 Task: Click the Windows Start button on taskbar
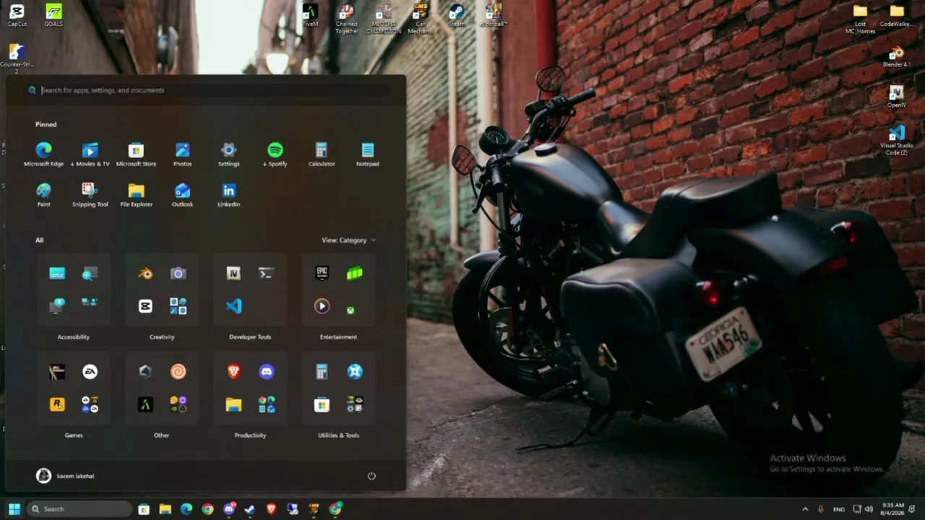pos(14,509)
